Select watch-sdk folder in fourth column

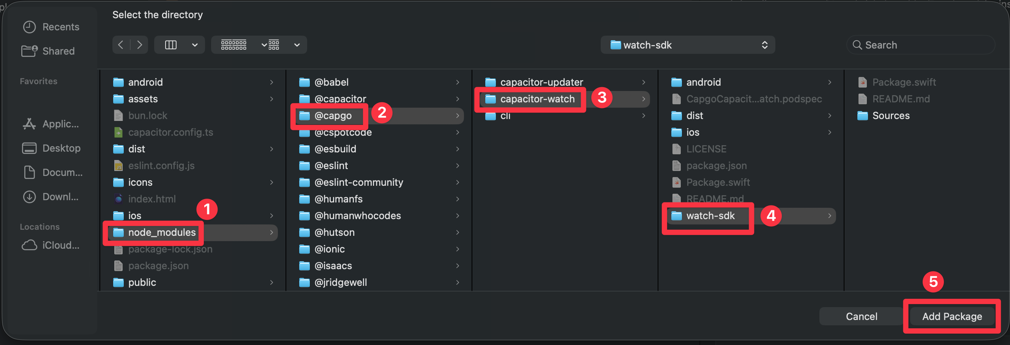[751, 216]
